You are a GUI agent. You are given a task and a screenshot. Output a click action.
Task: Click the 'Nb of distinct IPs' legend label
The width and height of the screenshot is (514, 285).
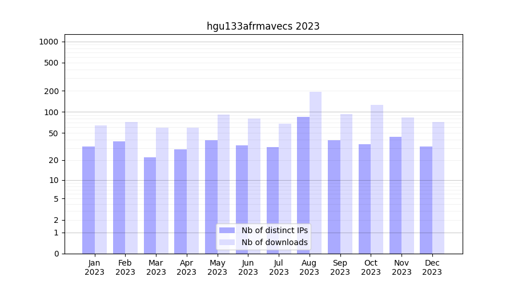[274, 230]
